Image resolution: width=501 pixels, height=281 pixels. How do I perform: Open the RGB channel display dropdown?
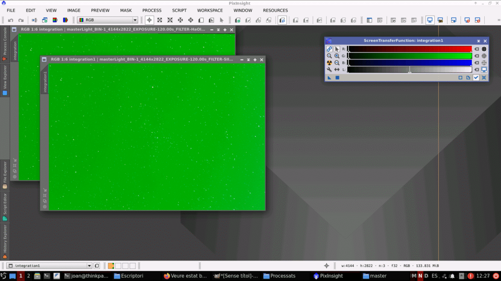tap(108, 20)
